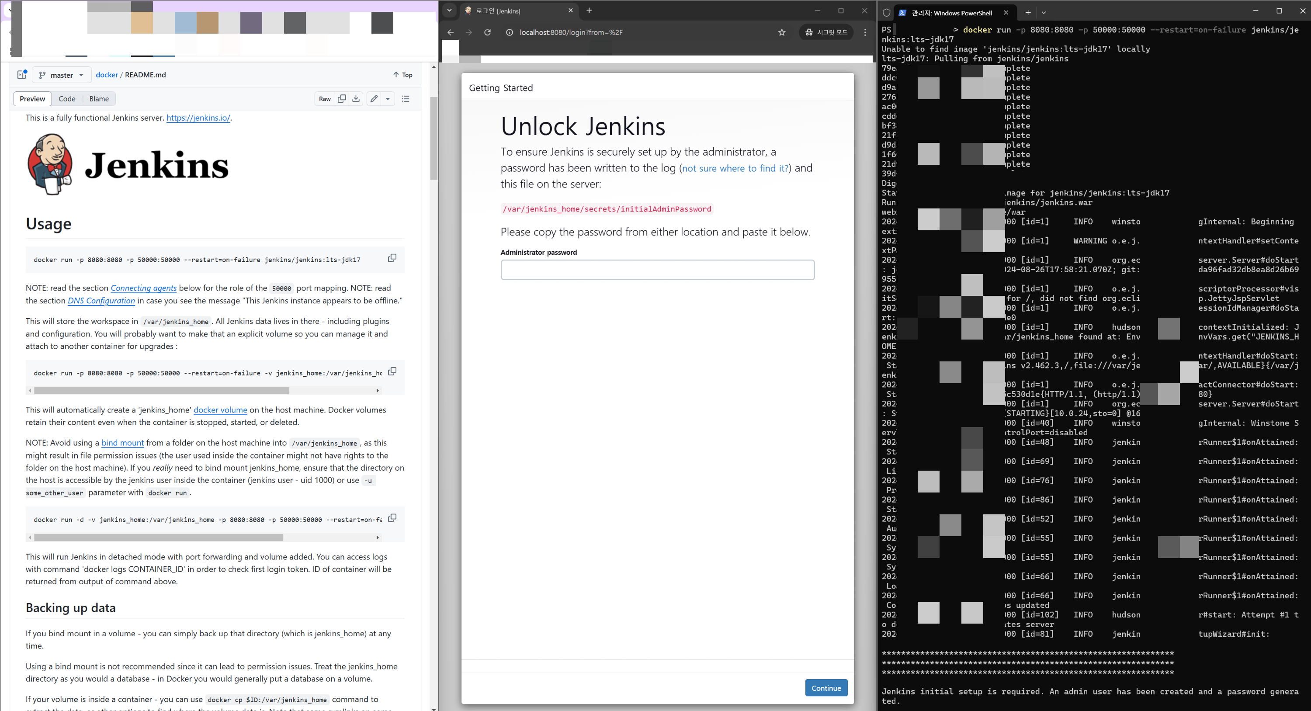The image size is (1311, 711).
Task: Switch to the Blame tab
Action: click(99, 99)
